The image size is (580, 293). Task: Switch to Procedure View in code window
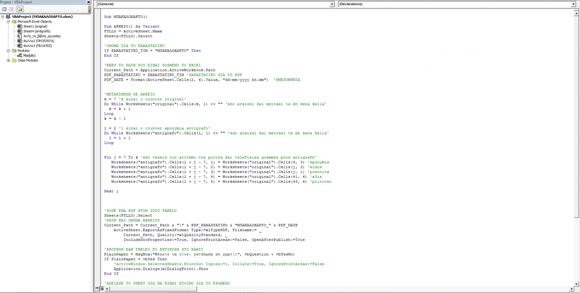pos(97,289)
